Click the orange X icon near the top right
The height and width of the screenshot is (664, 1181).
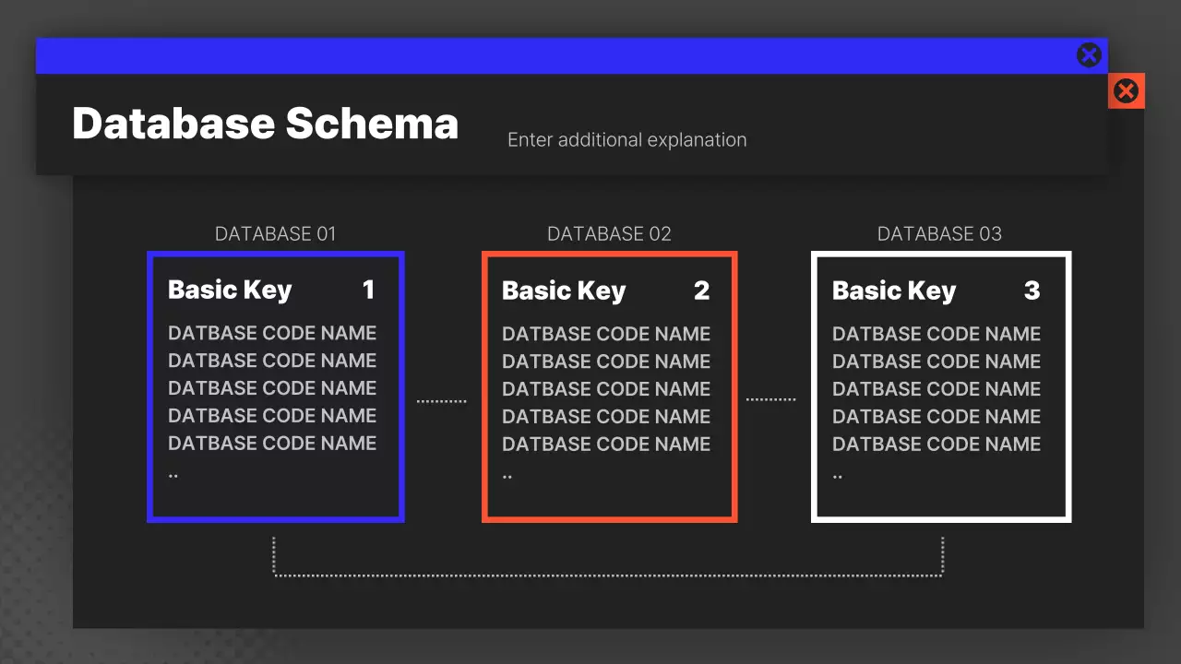click(1126, 90)
